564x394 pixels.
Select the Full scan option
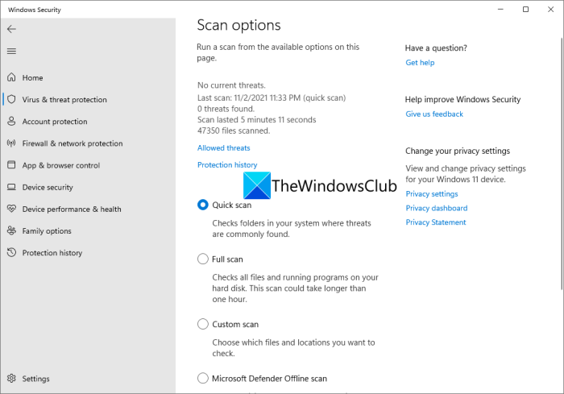click(203, 259)
